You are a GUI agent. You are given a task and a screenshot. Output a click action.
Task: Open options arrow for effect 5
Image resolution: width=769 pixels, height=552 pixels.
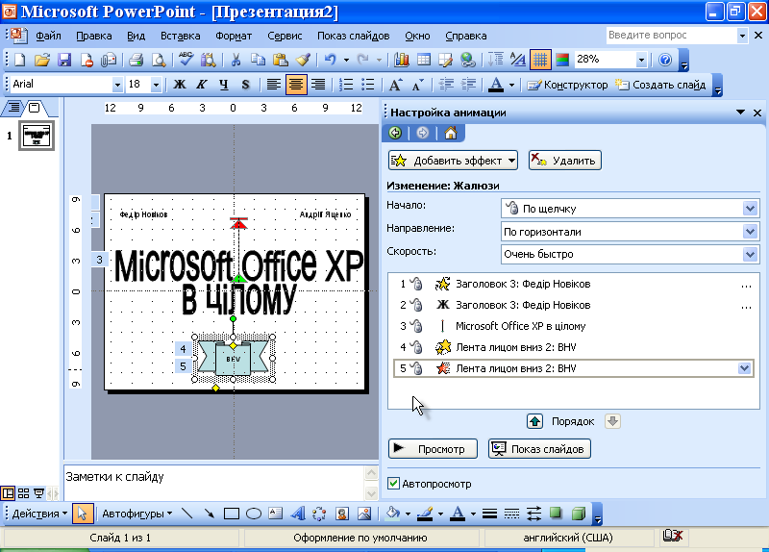click(744, 368)
